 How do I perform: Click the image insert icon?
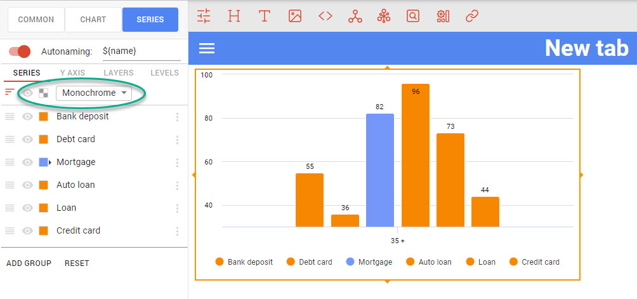(295, 17)
